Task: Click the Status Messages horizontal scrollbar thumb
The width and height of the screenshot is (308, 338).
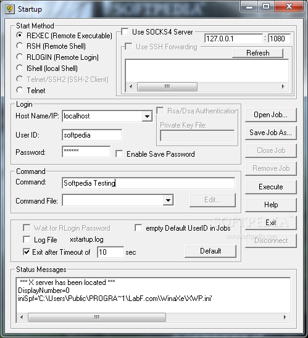Action: [x=97, y=317]
